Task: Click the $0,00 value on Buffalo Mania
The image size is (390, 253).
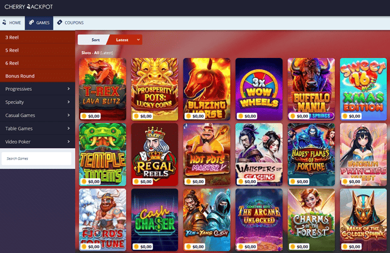Action: (x=302, y=116)
